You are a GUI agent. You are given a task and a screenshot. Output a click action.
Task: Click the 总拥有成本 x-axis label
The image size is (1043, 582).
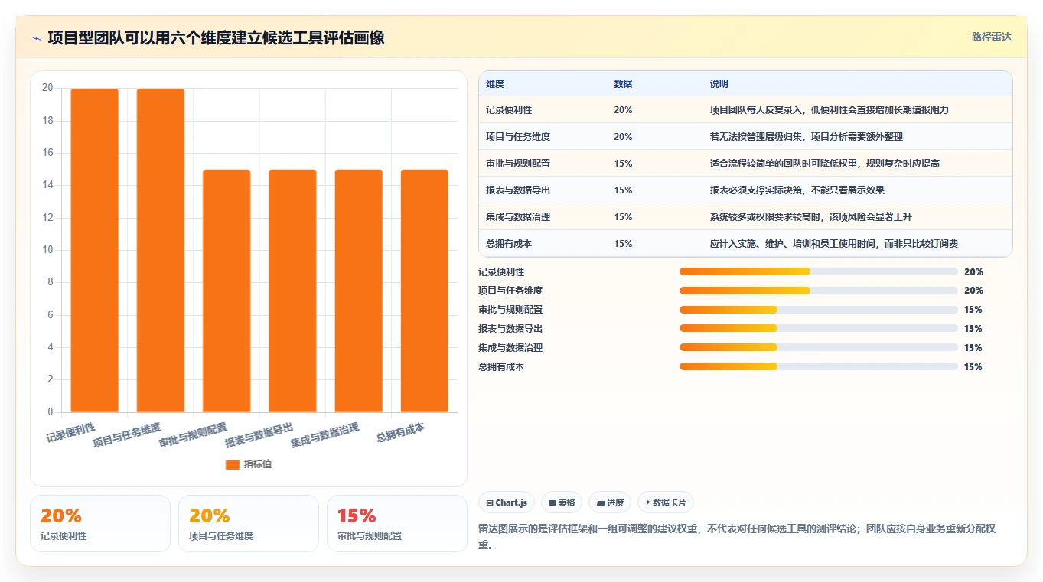401,433
